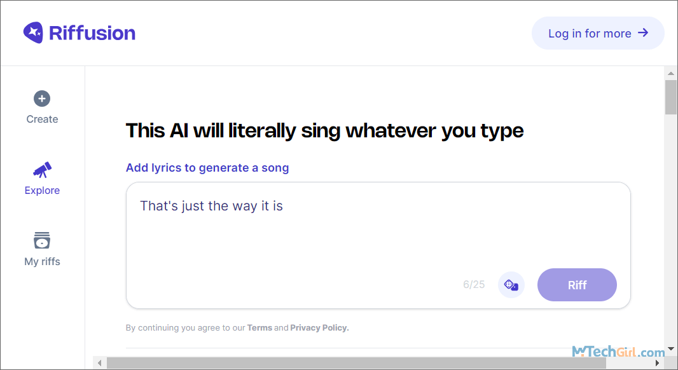Select the Explore label in sidebar
The image size is (678, 370).
coord(42,191)
